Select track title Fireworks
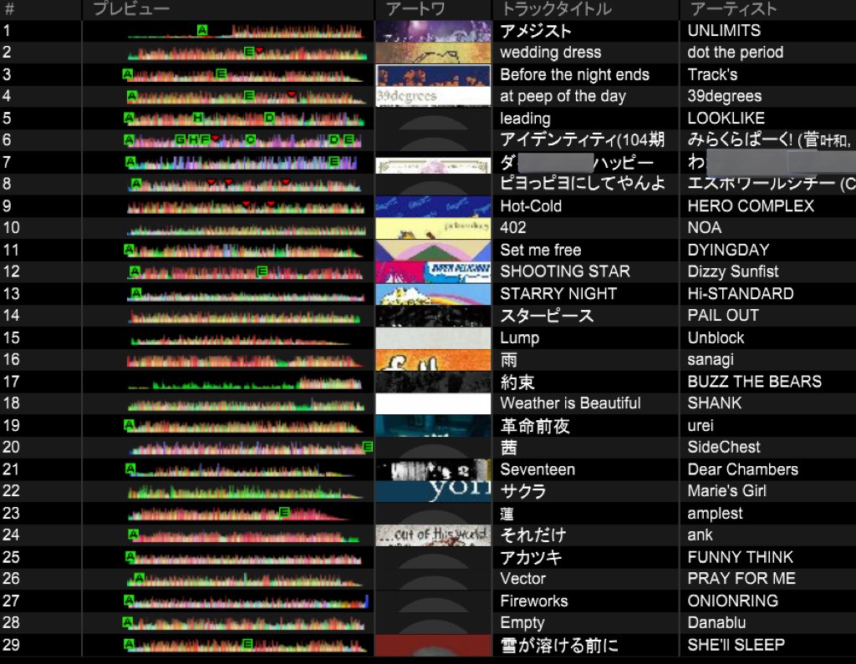 pyautogui.click(x=533, y=601)
